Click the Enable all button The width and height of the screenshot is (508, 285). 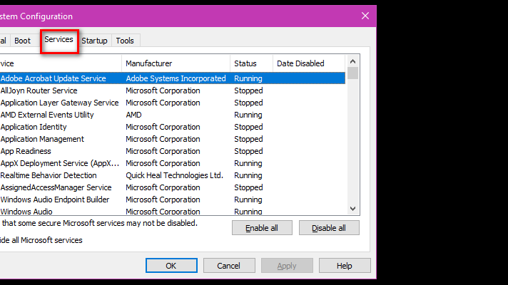pos(262,228)
